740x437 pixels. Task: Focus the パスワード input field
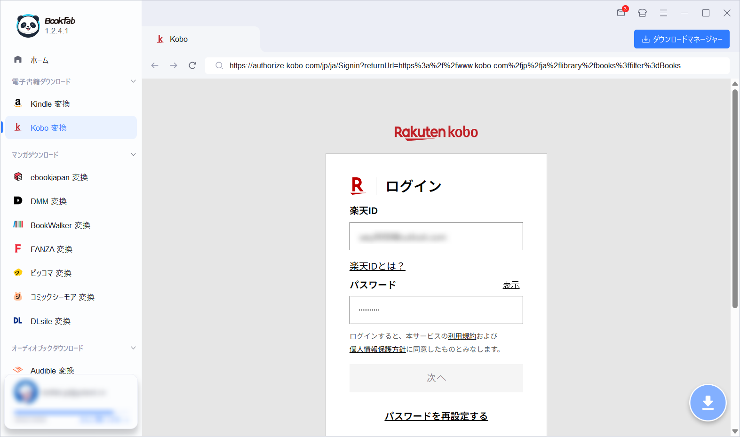click(x=436, y=310)
